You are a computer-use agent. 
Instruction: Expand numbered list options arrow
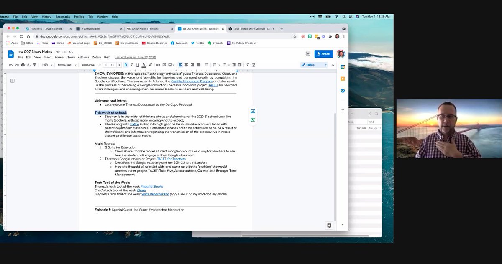point(219,65)
